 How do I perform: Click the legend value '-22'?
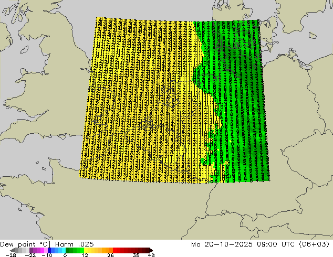(30, 255)
